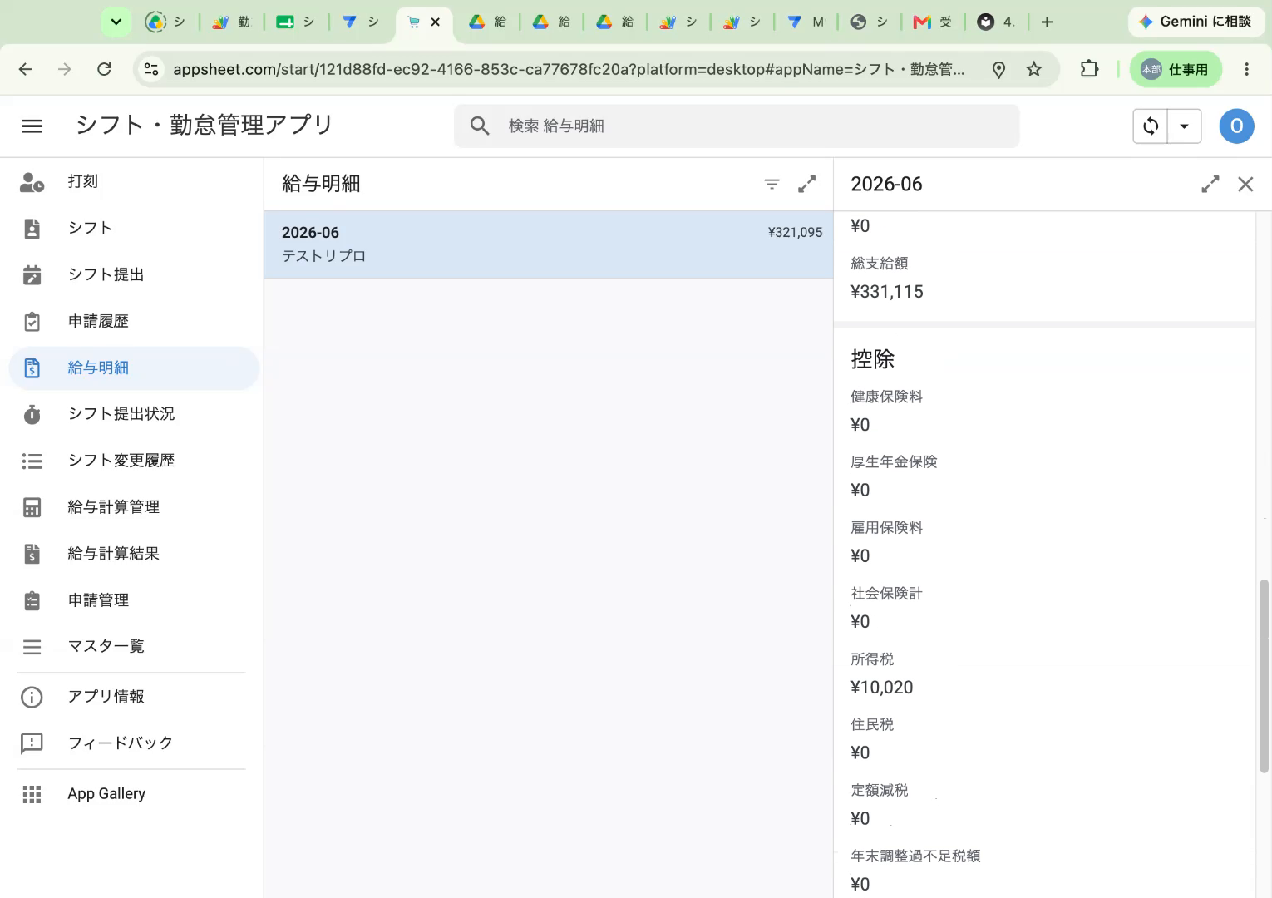This screenshot has width=1272, height=898.
Task: Click the シフト提出状況 stopwatch icon
Action: pos(32,414)
